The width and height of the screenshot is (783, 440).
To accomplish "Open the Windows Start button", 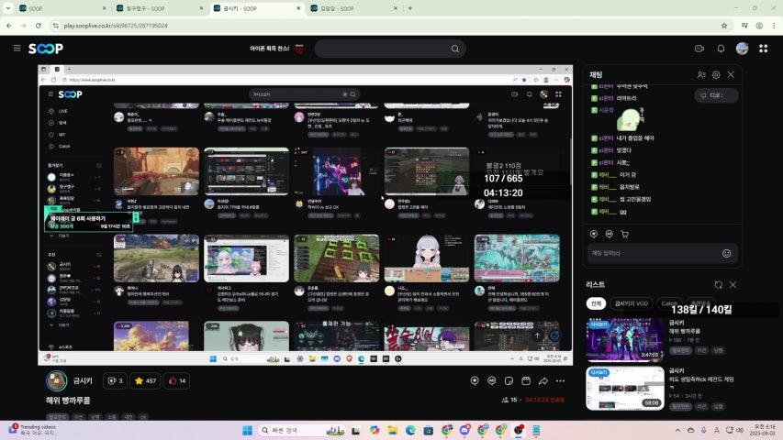I will pyautogui.click(x=247, y=430).
